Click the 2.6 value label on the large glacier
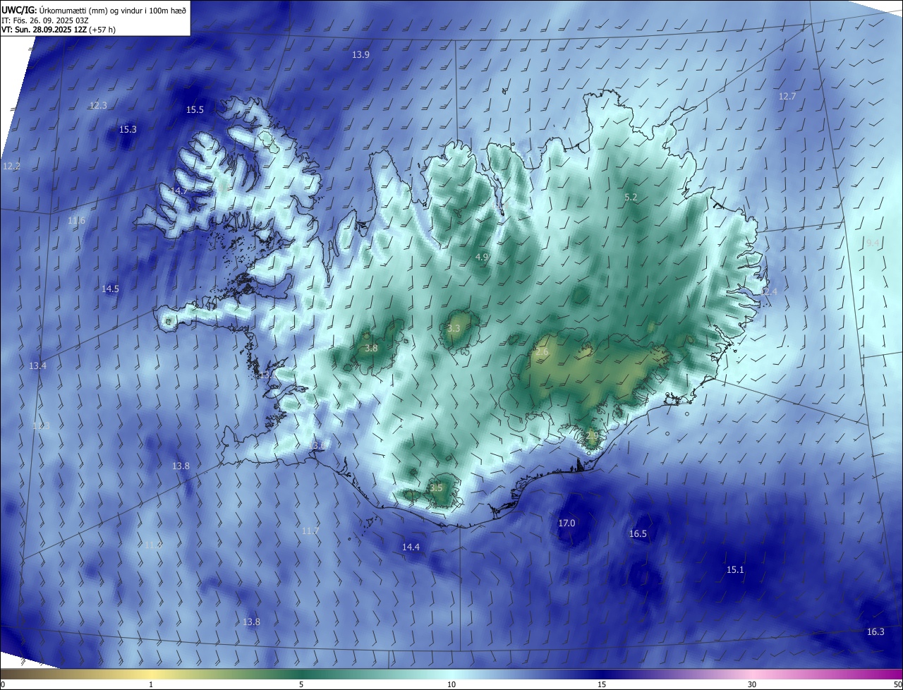Viewport: 903px width, 690px height. click(542, 351)
